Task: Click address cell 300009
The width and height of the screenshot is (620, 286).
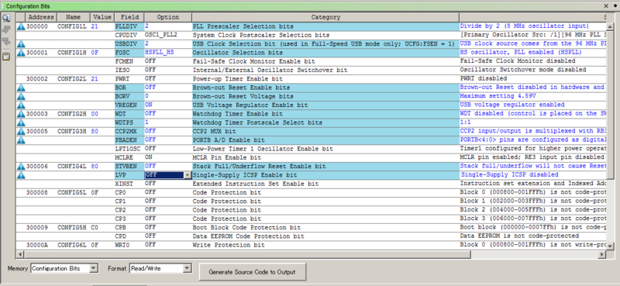Action: click(x=41, y=227)
